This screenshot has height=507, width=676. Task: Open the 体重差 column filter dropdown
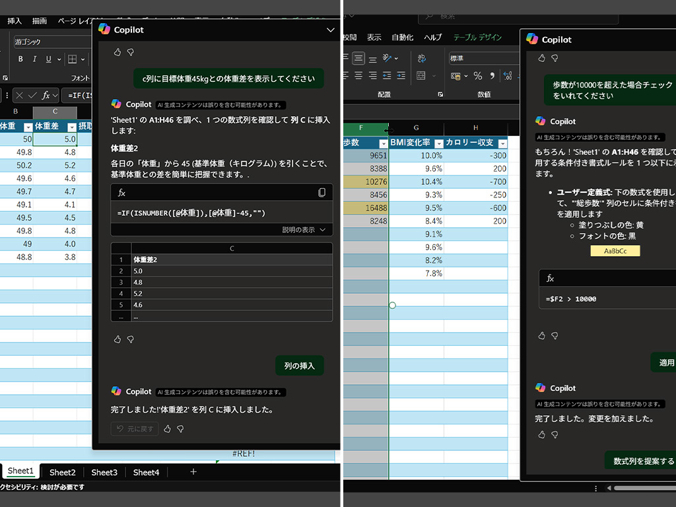pos(72,127)
